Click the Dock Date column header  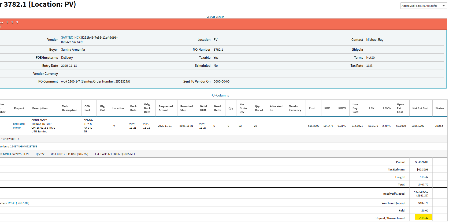tap(133, 108)
